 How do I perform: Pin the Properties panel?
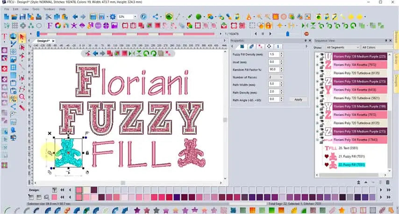306,41
